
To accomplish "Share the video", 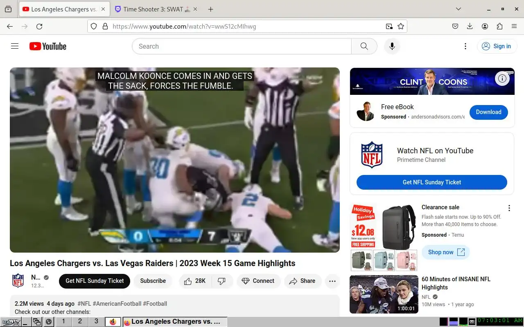I will pos(303,281).
